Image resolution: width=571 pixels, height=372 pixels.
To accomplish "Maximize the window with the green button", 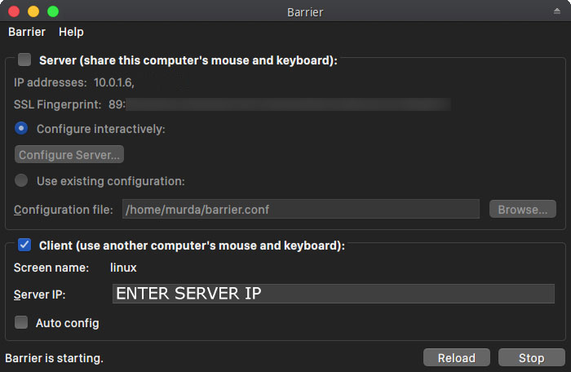I will coord(53,11).
